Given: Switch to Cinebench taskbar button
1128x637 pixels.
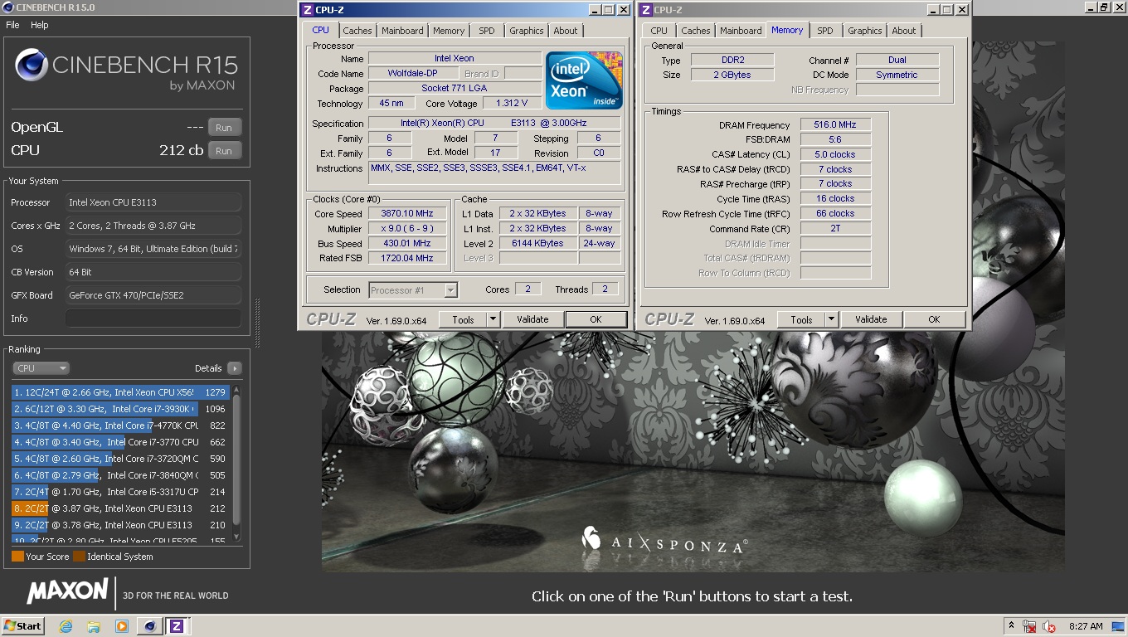Looking at the screenshot, I should pyautogui.click(x=149, y=626).
